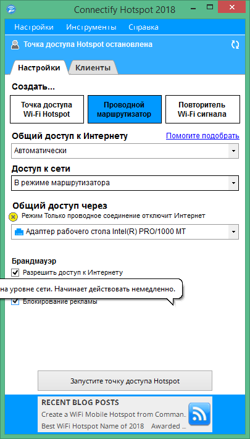
Task: Click the blue RSS feed icon
Action: (x=199, y=414)
